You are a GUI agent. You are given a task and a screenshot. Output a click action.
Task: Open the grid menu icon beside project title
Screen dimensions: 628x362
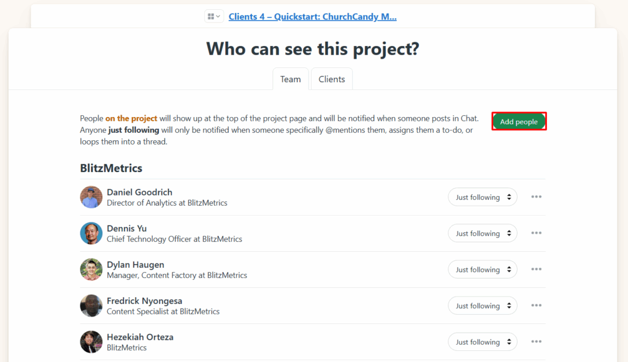coord(214,17)
